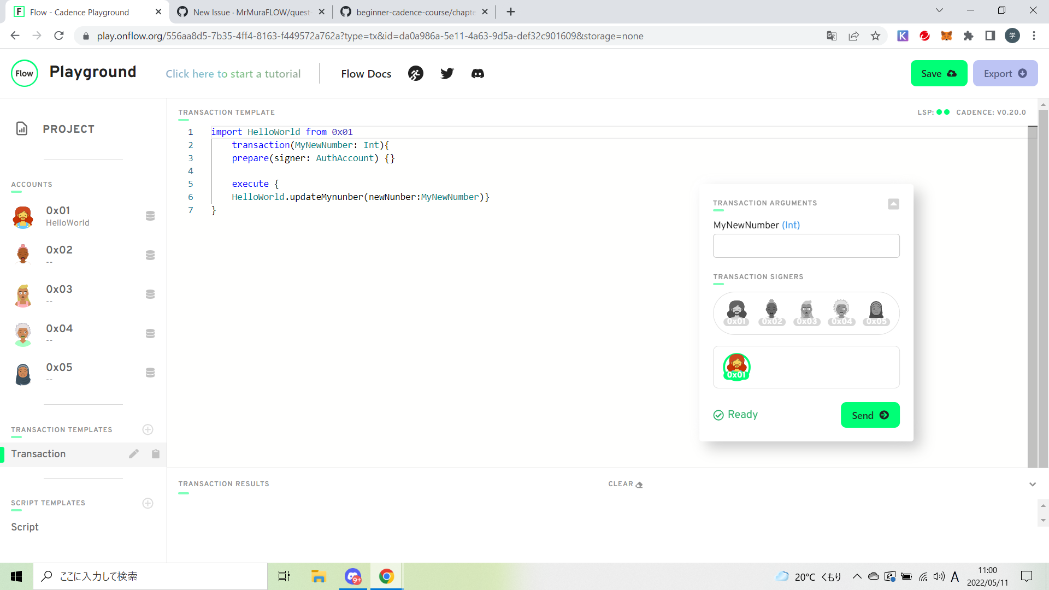Screen dimensions: 1049x590
Task: Click the Flow mascot icon beside Flow Docs
Action: (415, 73)
